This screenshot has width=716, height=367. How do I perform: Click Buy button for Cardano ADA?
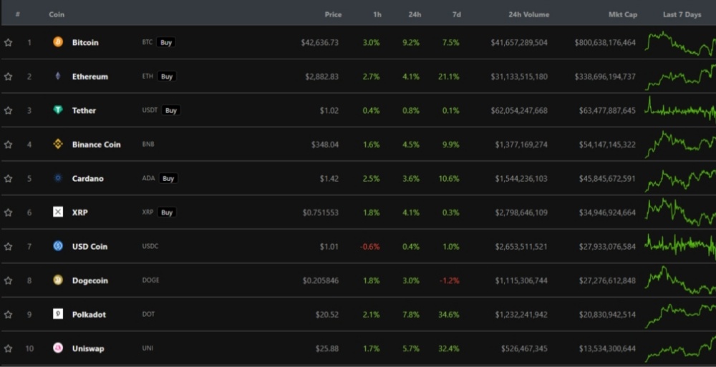168,178
